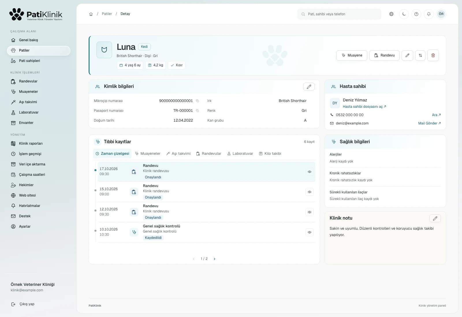
Task: Select the Zaman çizelgesi tab
Action: [x=112, y=154]
